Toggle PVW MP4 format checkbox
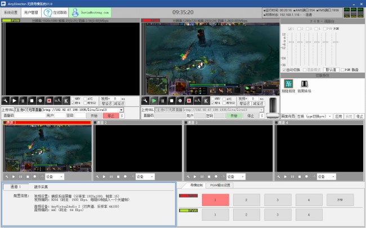 (73, 103)
